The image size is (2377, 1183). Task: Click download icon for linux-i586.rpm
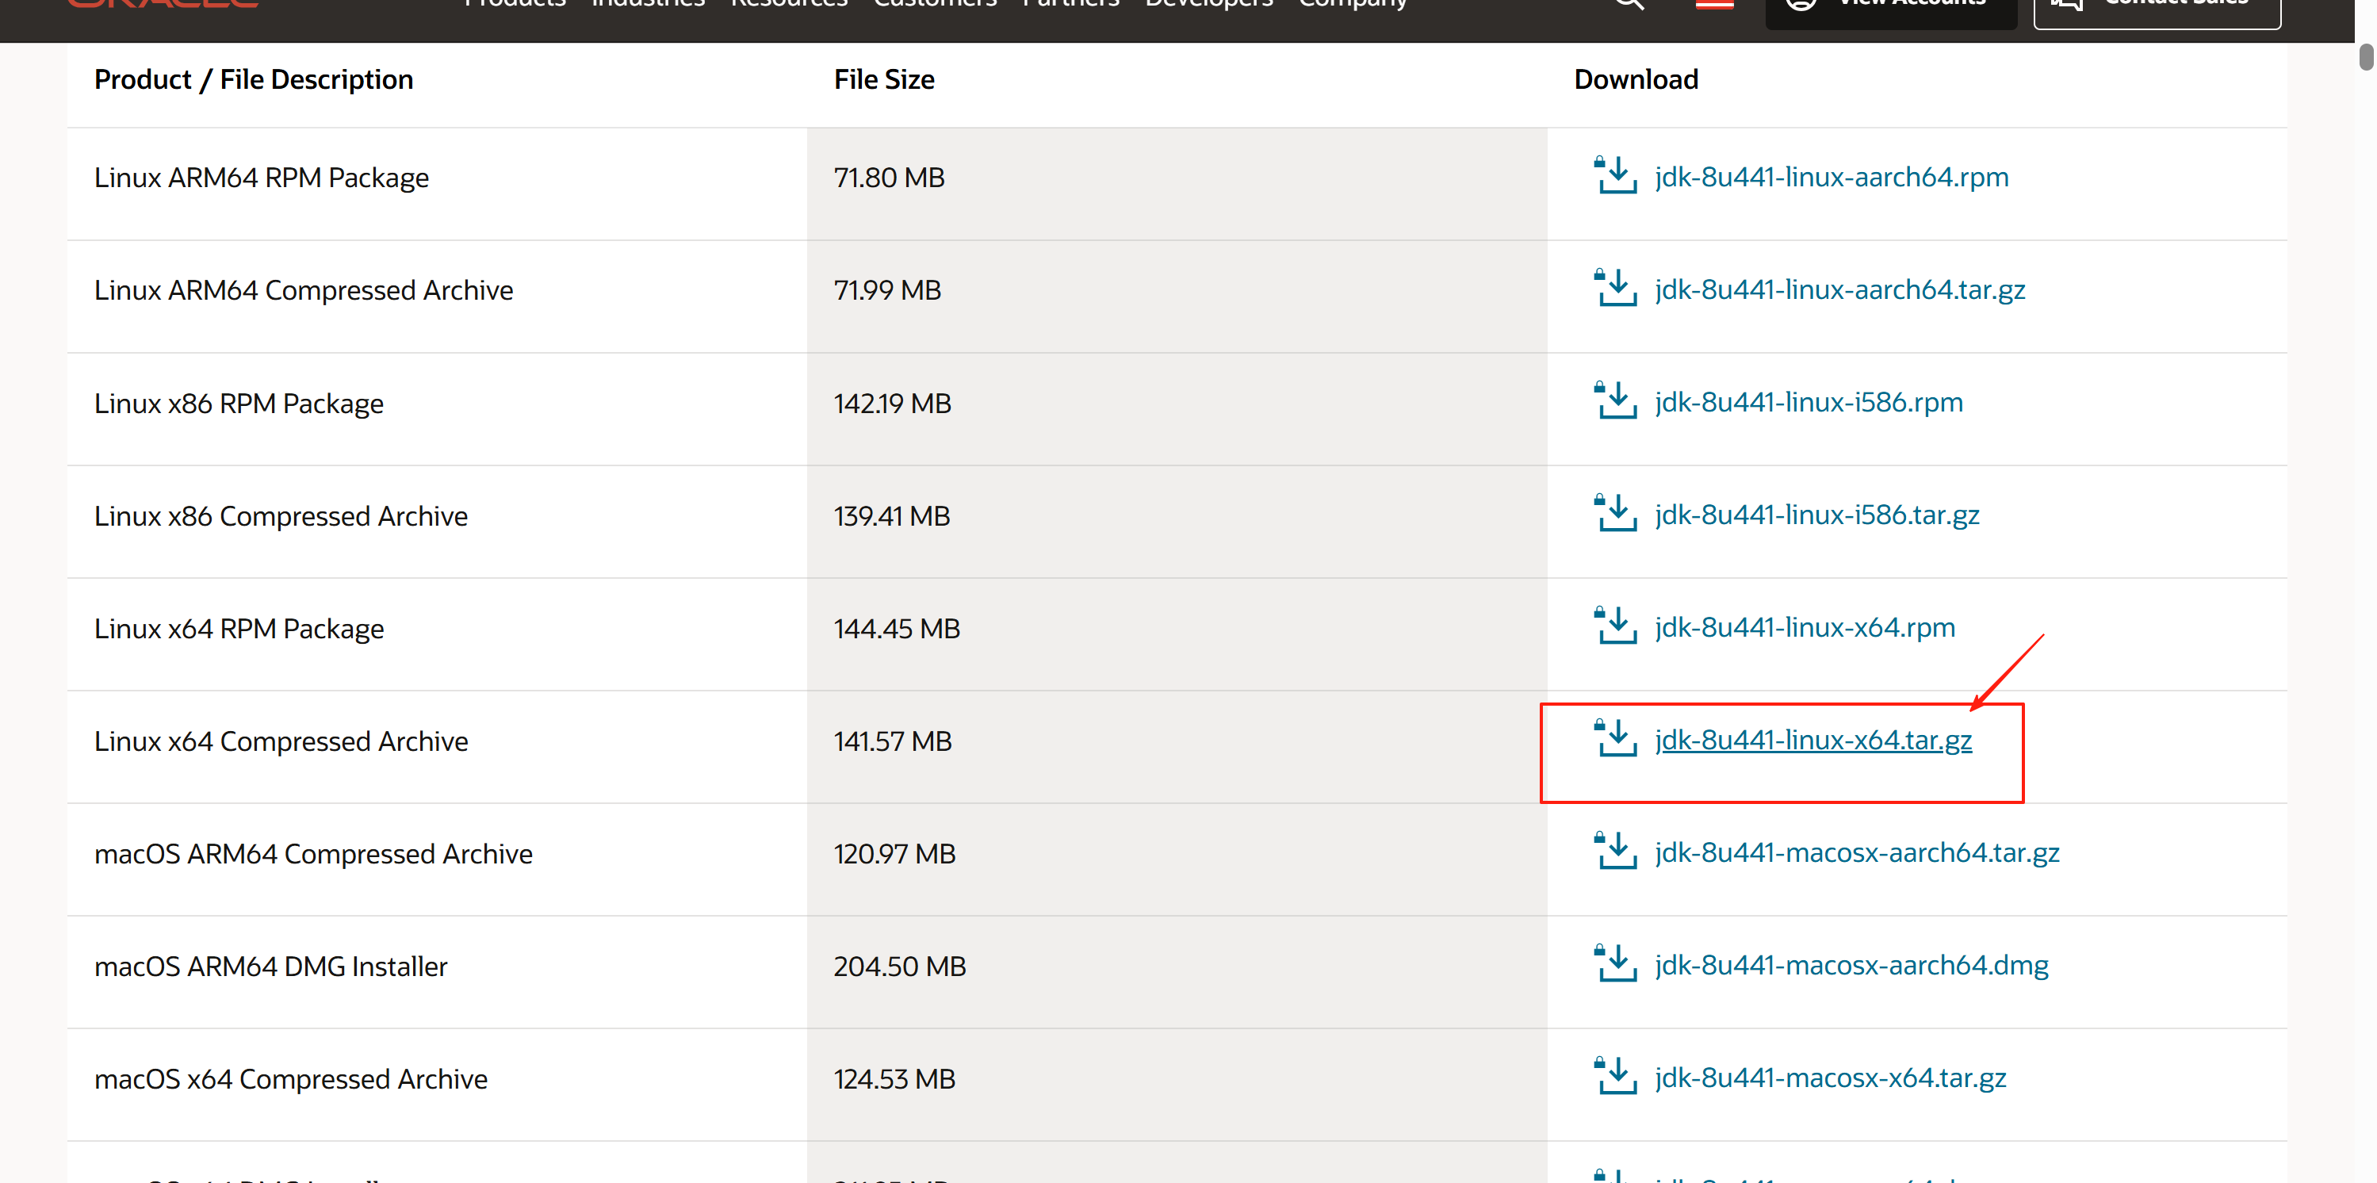(x=1616, y=400)
